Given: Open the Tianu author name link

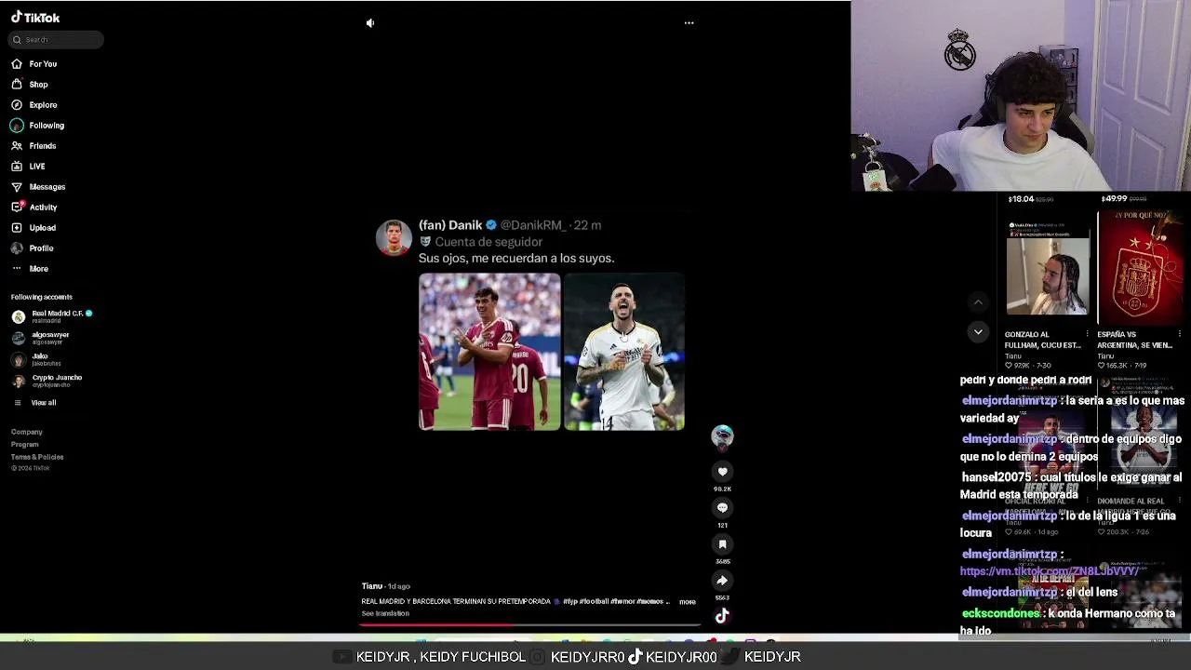Looking at the screenshot, I should pos(372,586).
